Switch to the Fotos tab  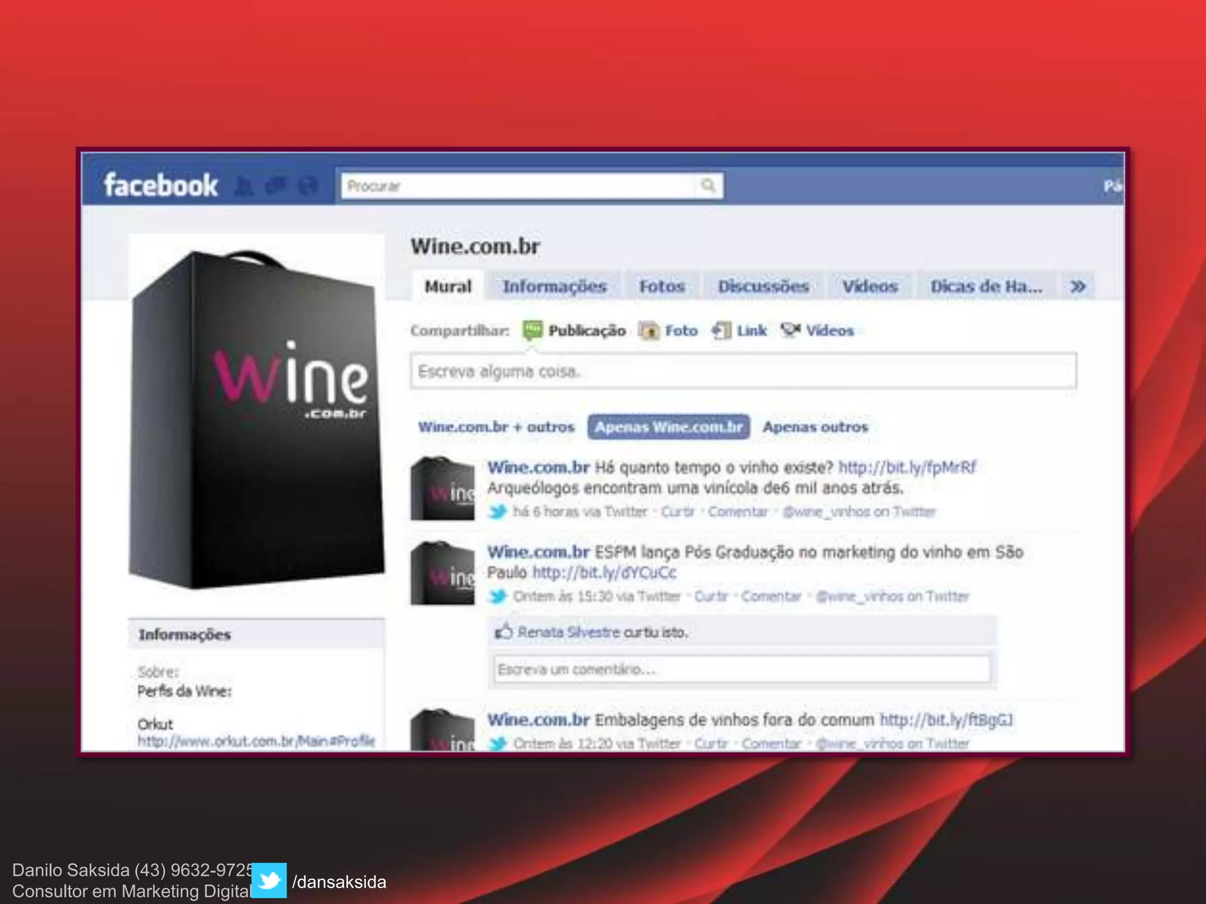pyautogui.click(x=662, y=287)
